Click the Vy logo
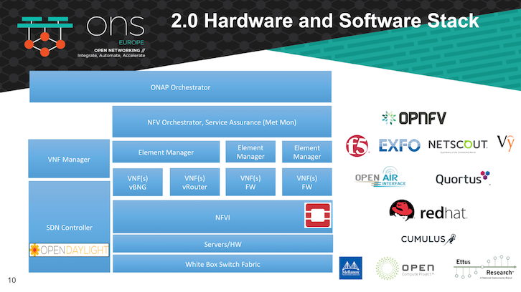This screenshot has height=292, width=521. pos(506,143)
